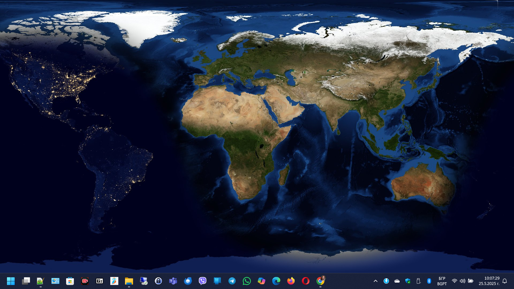Viewport: 514px width, 289px height.
Task: Open Notepad++ from the taskbar
Action: coord(40,281)
